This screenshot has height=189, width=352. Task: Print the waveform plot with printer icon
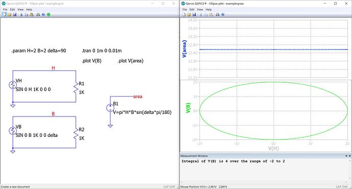(x=217, y=15)
